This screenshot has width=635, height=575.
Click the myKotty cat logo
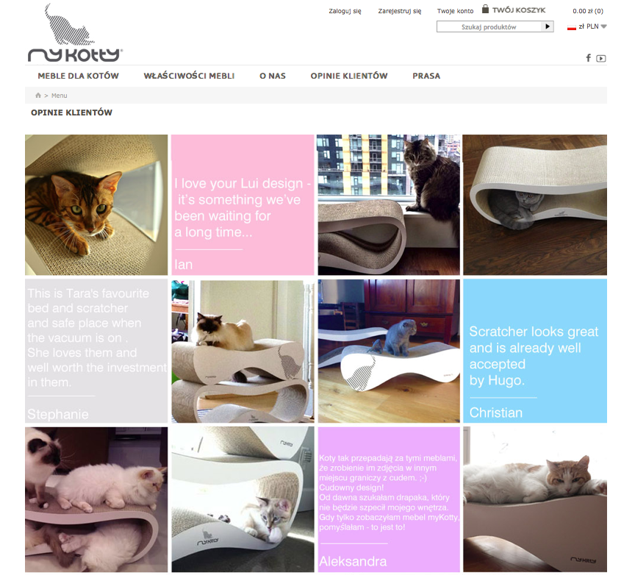click(75, 33)
